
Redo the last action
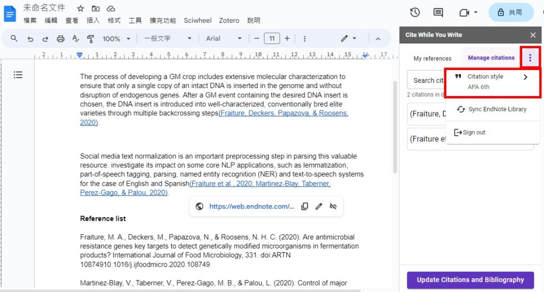45,39
